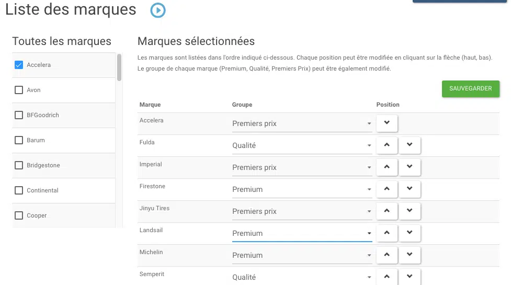Tick the Cooper brand checkbox
The width and height of the screenshot is (511, 285).
click(19, 215)
